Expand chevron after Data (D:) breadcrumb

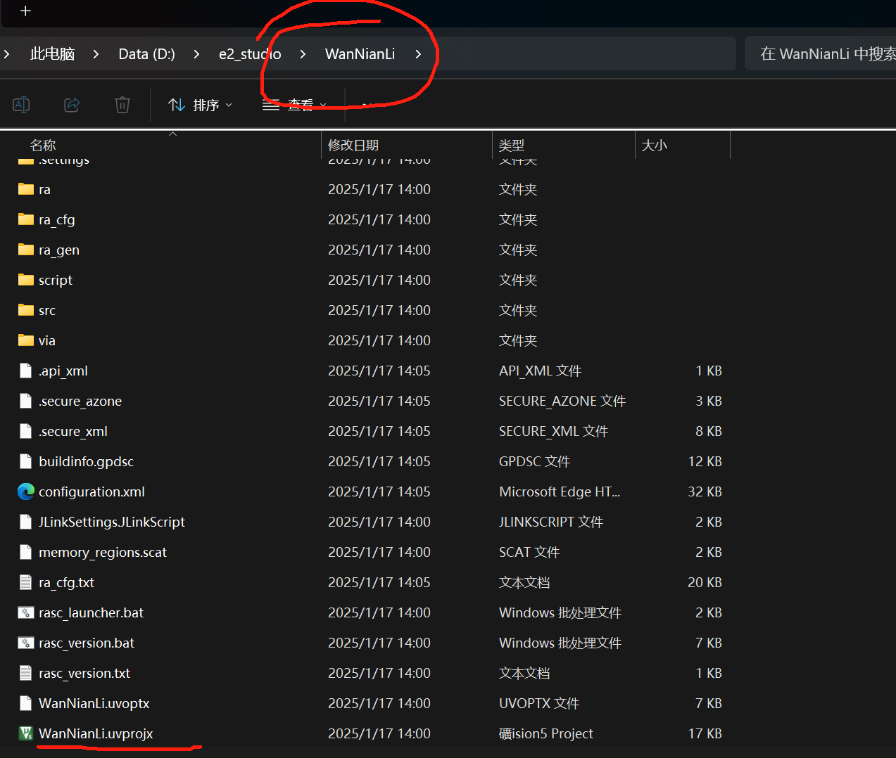point(196,54)
